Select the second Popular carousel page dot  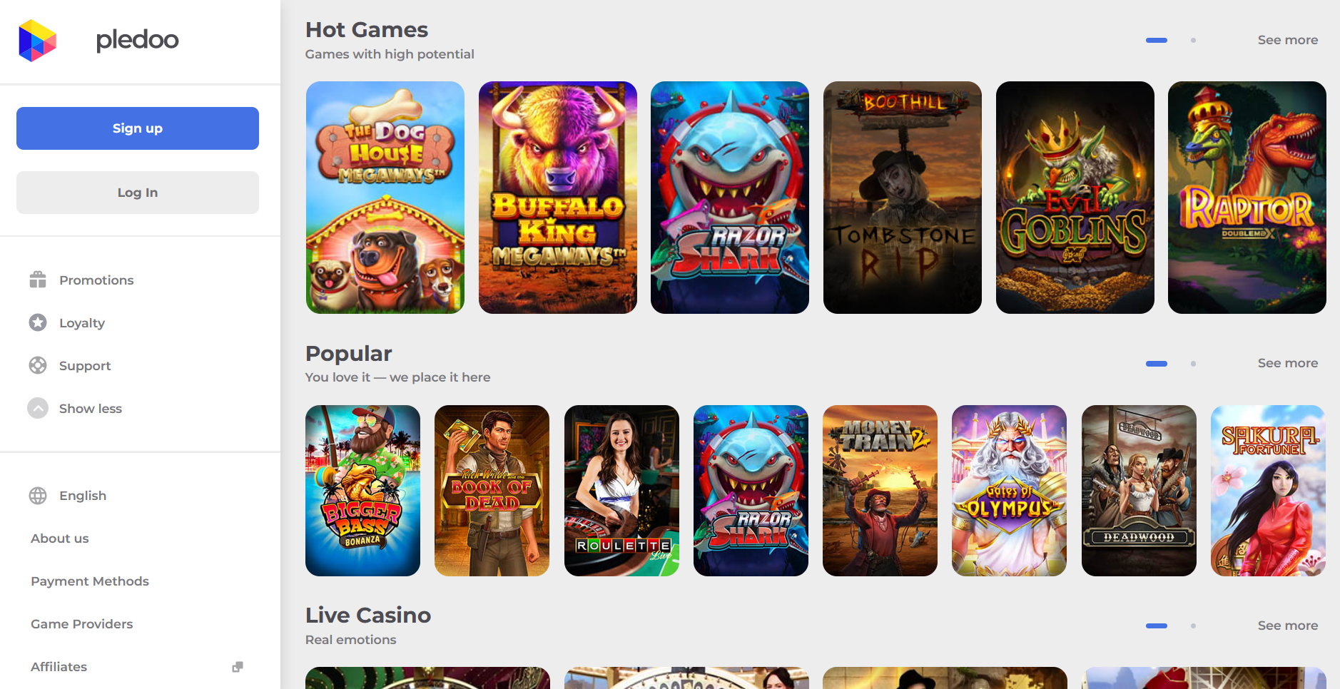coord(1193,364)
